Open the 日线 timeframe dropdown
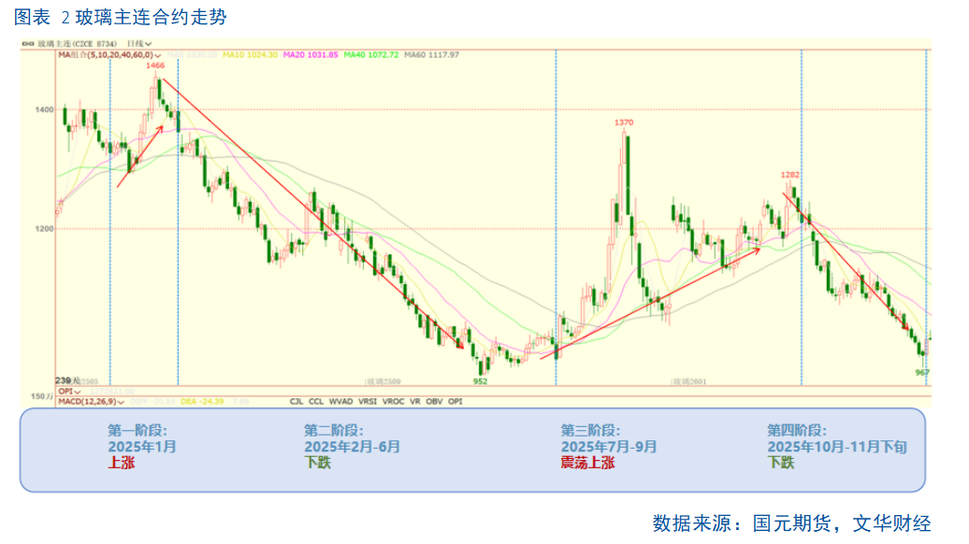The width and height of the screenshot is (969, 544). pyautogui.click(x=139, y=44)
